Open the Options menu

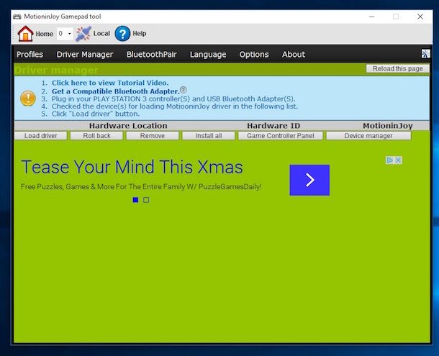pos(254,54)
